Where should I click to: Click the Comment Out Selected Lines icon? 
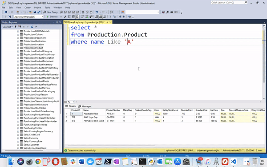110,17
